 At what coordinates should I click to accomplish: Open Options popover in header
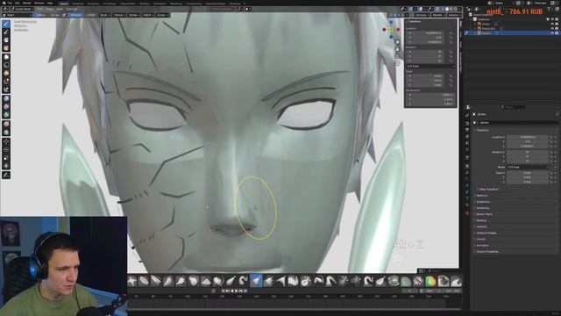[x=454, y=15]
